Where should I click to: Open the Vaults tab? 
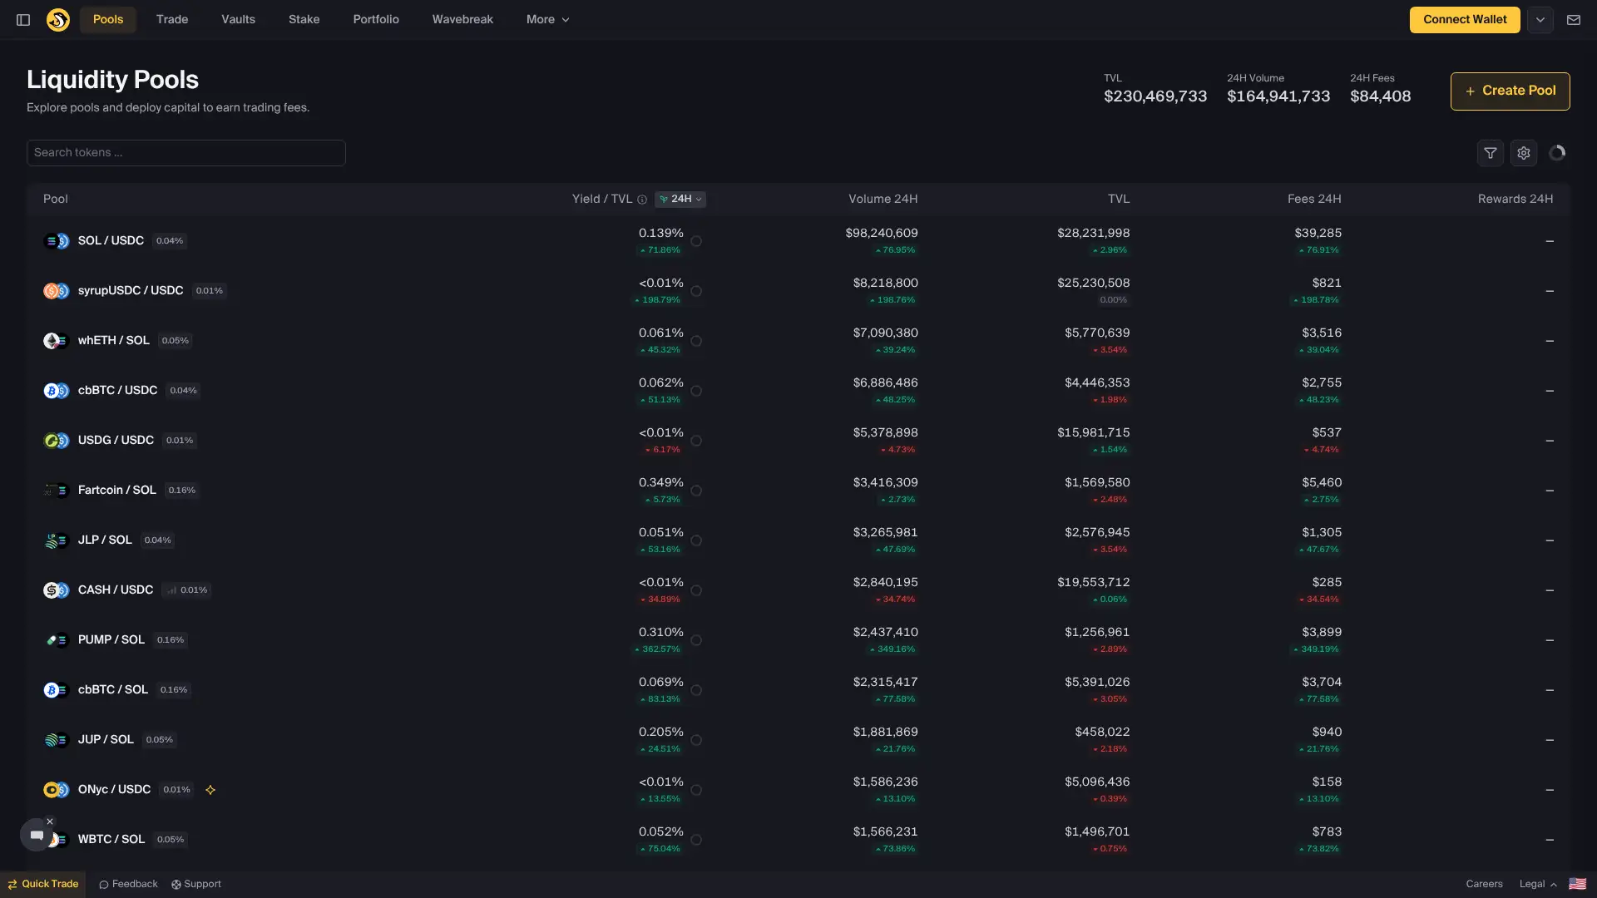click(238, 20)
